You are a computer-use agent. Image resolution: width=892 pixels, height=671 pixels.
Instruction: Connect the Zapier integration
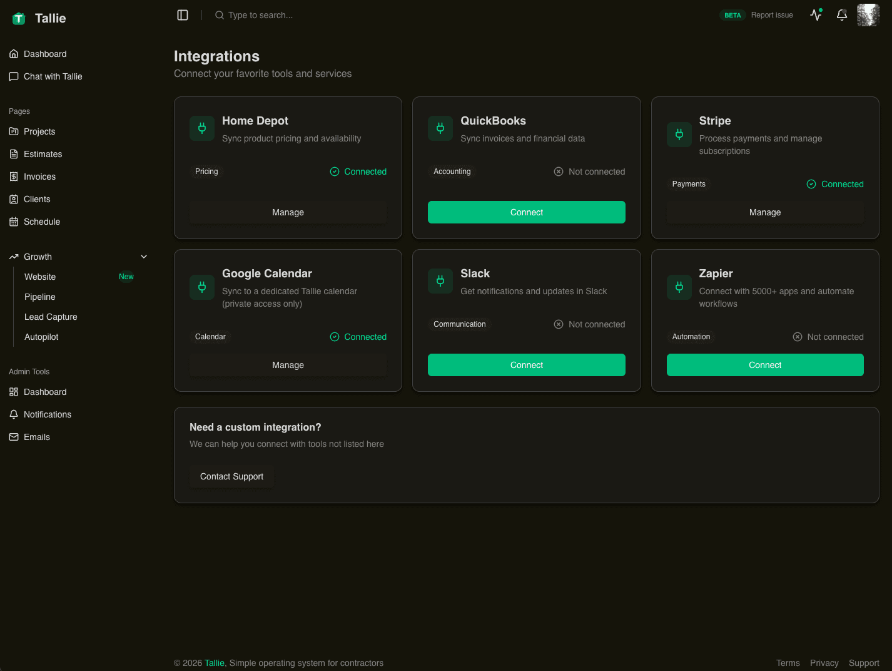[765, 365]
